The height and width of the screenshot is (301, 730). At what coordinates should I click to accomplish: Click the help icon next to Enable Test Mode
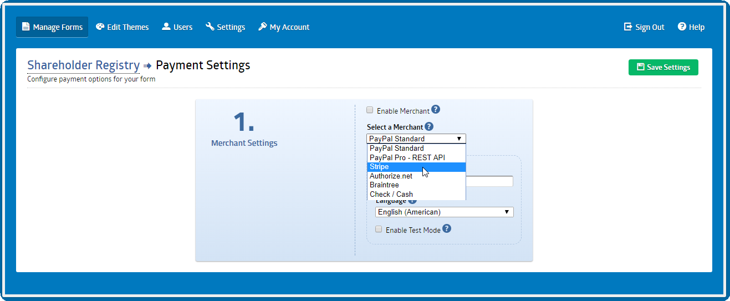click(x=447, y=228)
